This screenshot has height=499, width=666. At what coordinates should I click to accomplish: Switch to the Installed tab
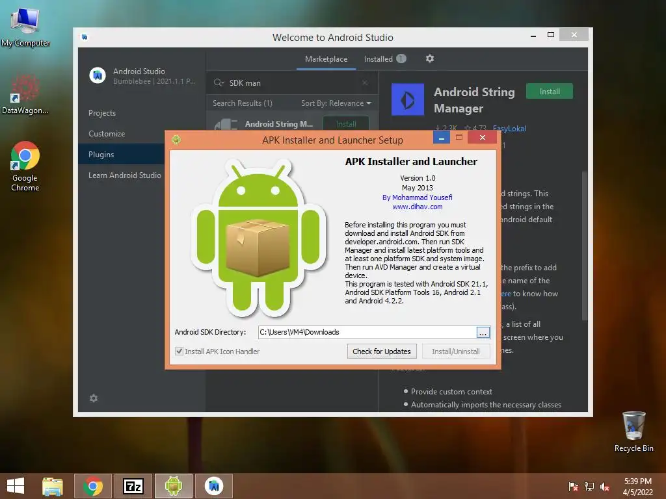click(385, 59)
